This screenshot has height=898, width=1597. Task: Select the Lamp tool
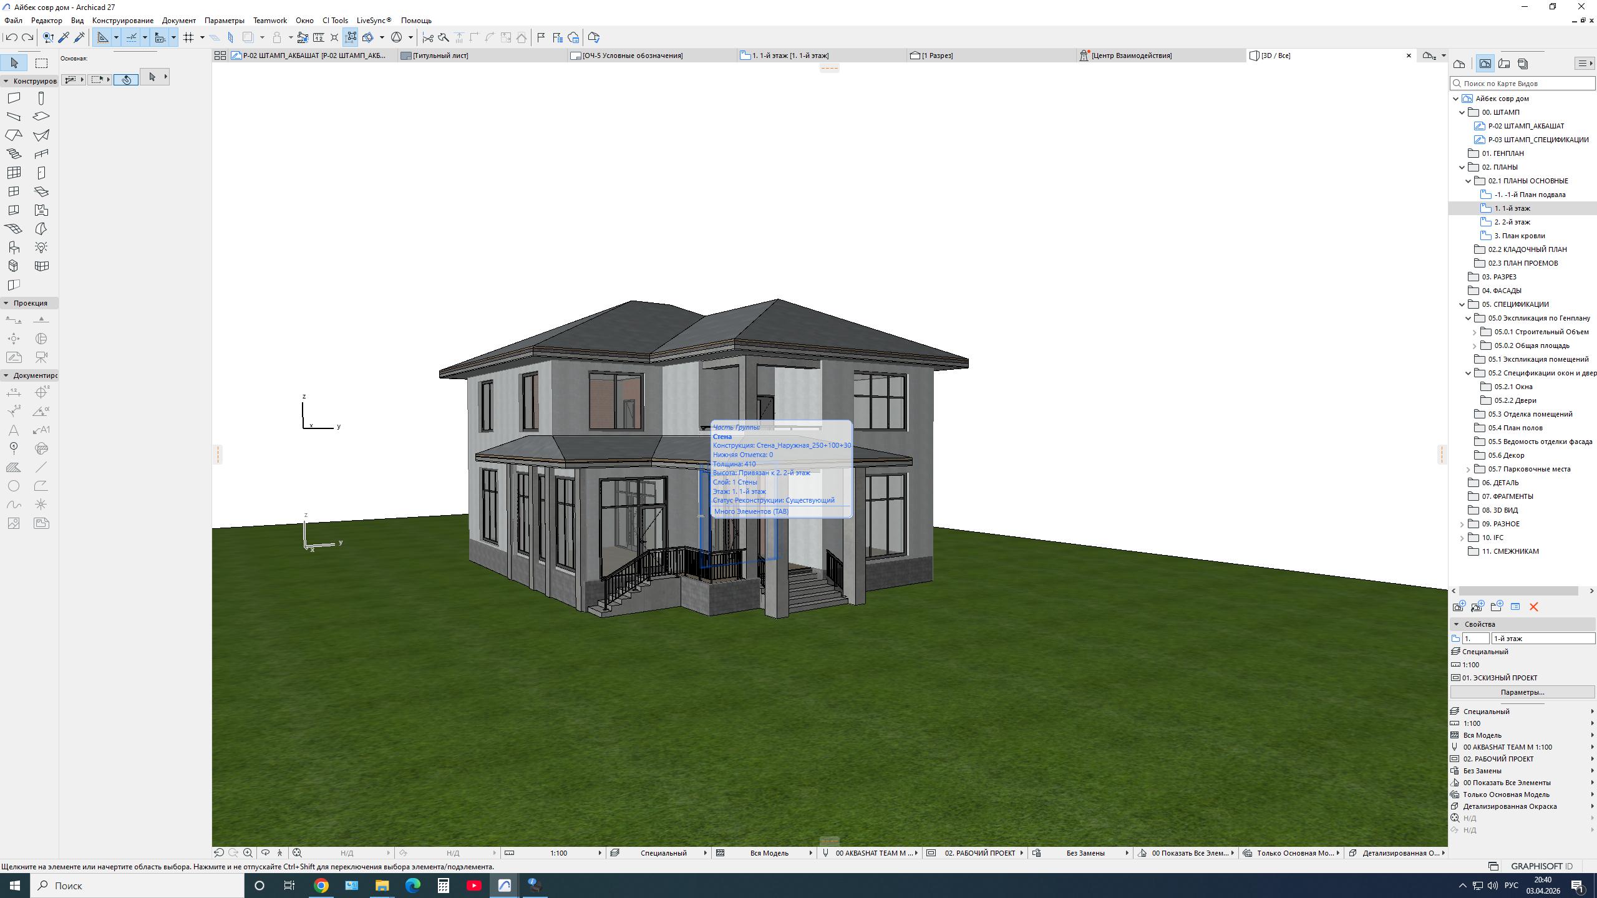(41, 248)
